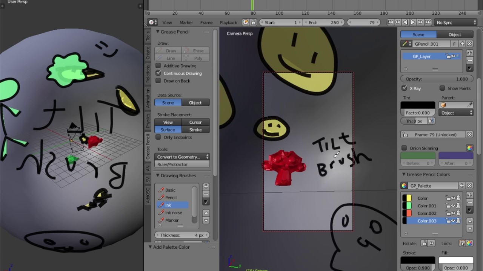Set stroke placement to Stroke
483x271 pixels.
(195, 129)
